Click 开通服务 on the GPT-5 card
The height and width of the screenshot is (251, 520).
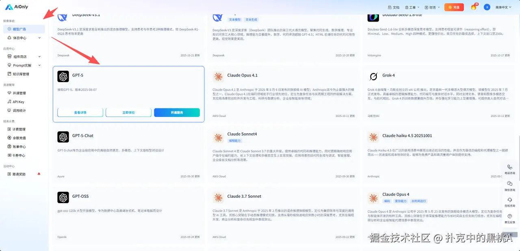click(177, 113)
